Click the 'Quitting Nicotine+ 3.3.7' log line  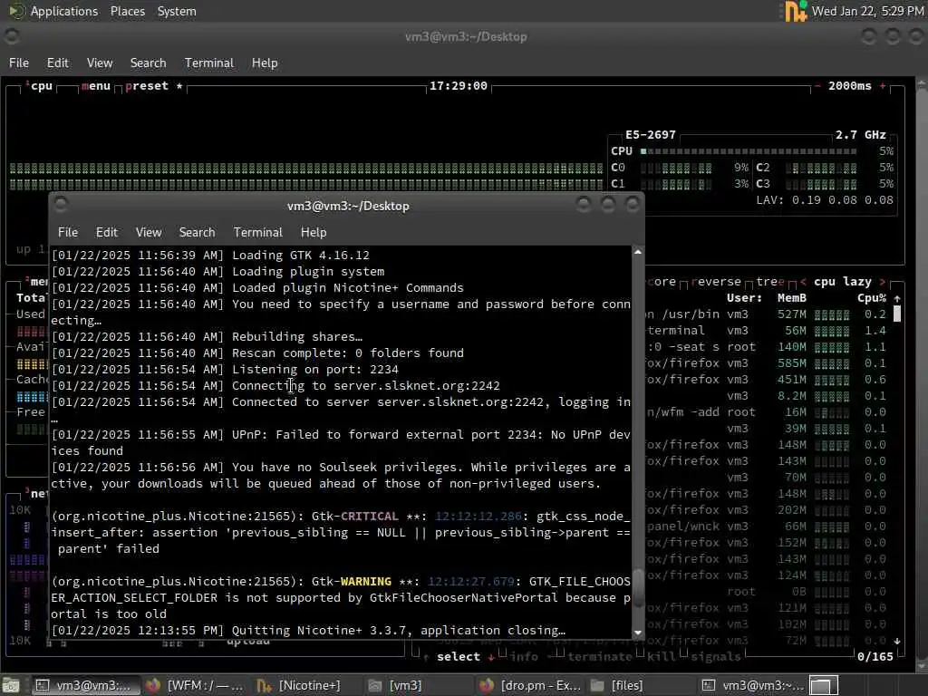tap(308, 631)
